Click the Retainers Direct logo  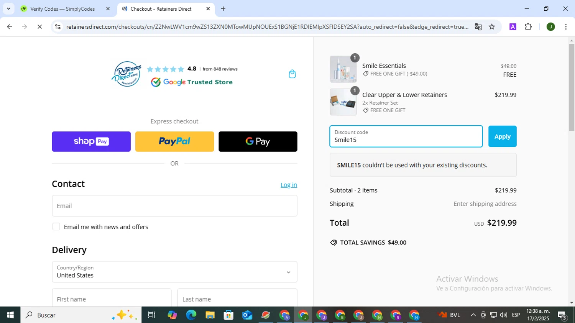point(127,74)
